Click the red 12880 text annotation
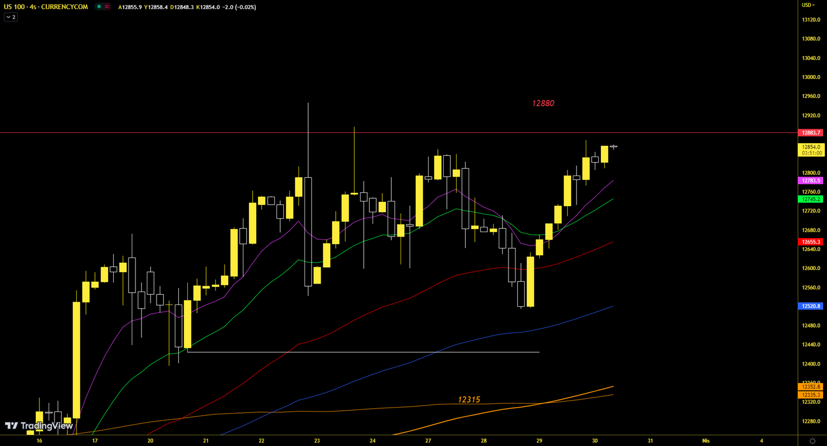 click(x=543, y=104)
